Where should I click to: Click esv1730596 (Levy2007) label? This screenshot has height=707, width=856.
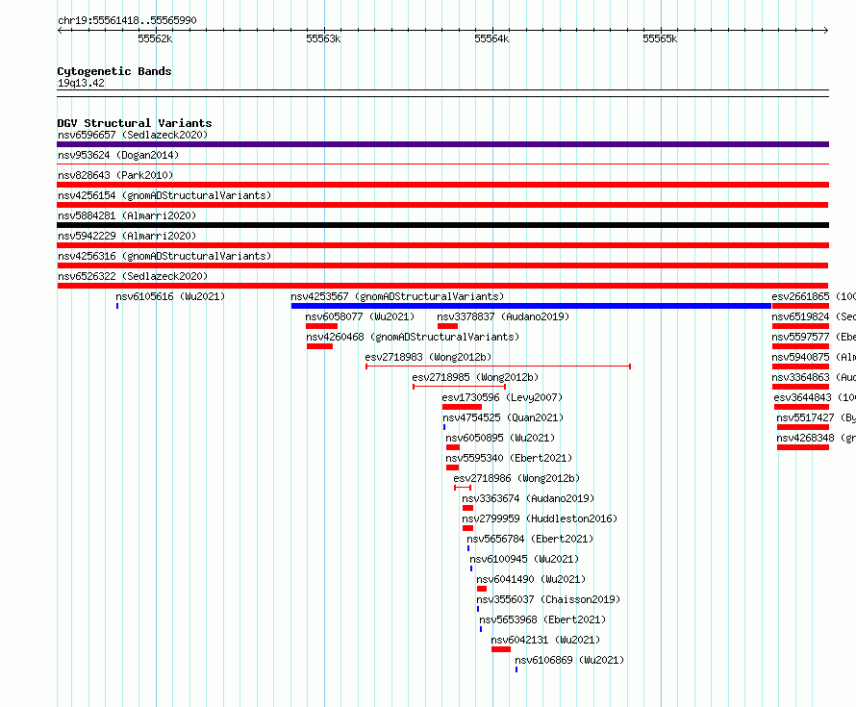(502, 397)
